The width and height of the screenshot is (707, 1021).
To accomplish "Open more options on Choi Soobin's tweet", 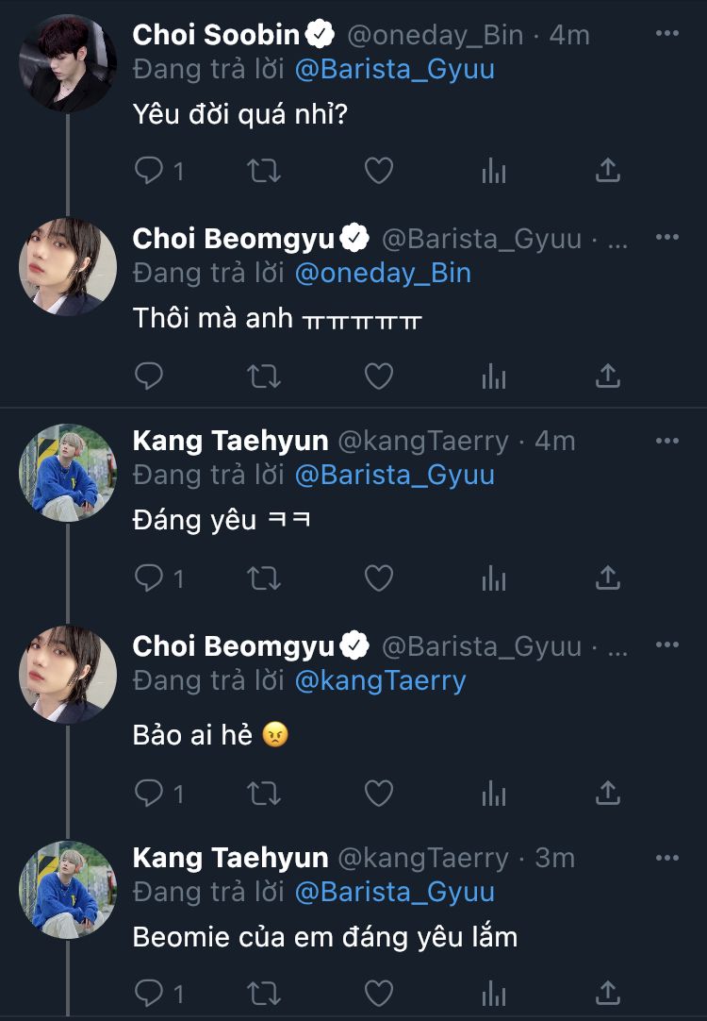I will coord(666,34).
